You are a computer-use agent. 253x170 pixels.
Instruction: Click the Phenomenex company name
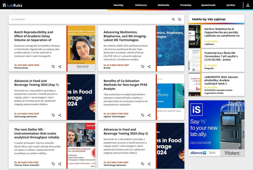click(21, 68)
